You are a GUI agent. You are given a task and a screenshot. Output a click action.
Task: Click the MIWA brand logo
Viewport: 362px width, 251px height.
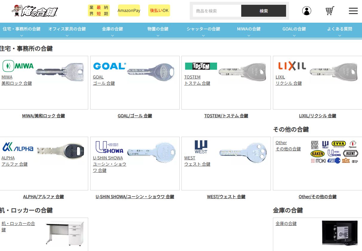[18, 66]
